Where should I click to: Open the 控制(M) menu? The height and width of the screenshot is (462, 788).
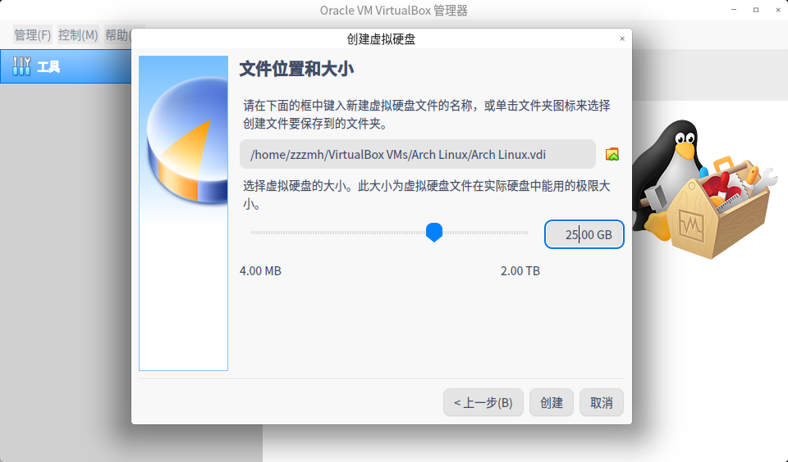[x=78, y=34]
